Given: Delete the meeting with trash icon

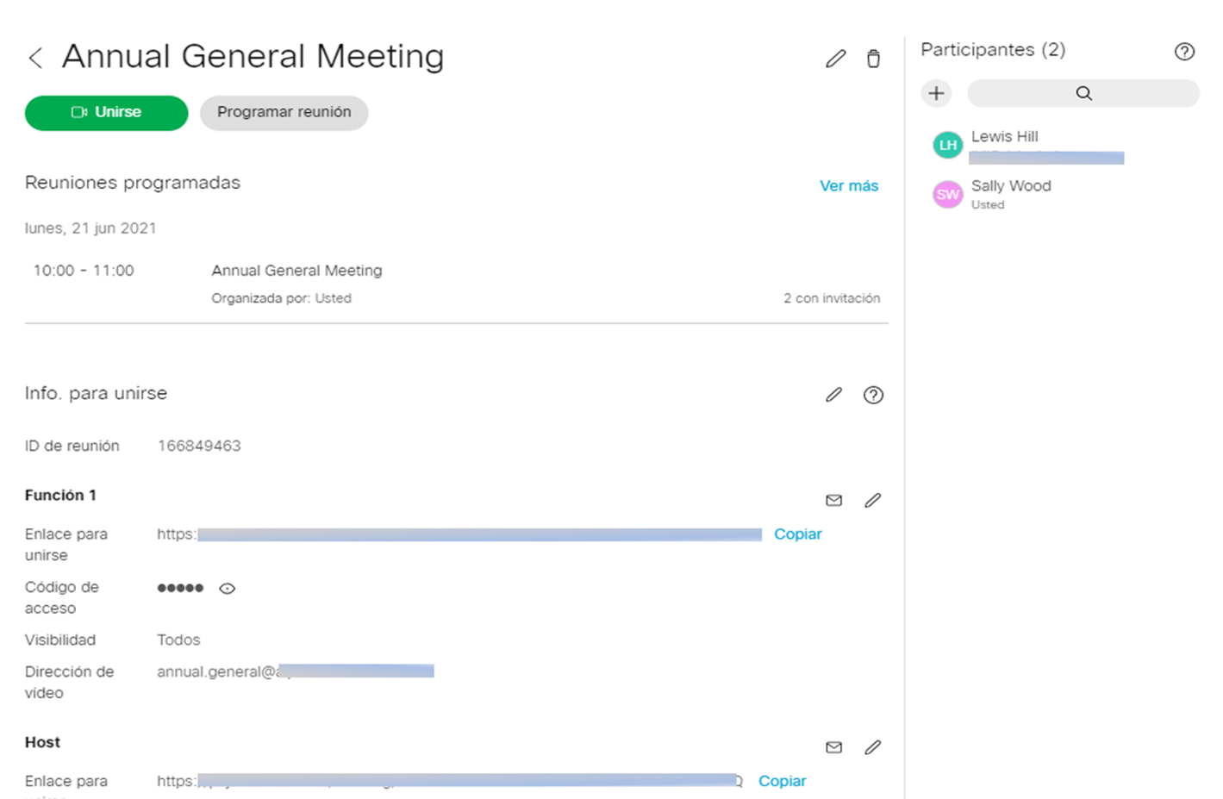Looking at the screenshot, I should coord(873,59).
